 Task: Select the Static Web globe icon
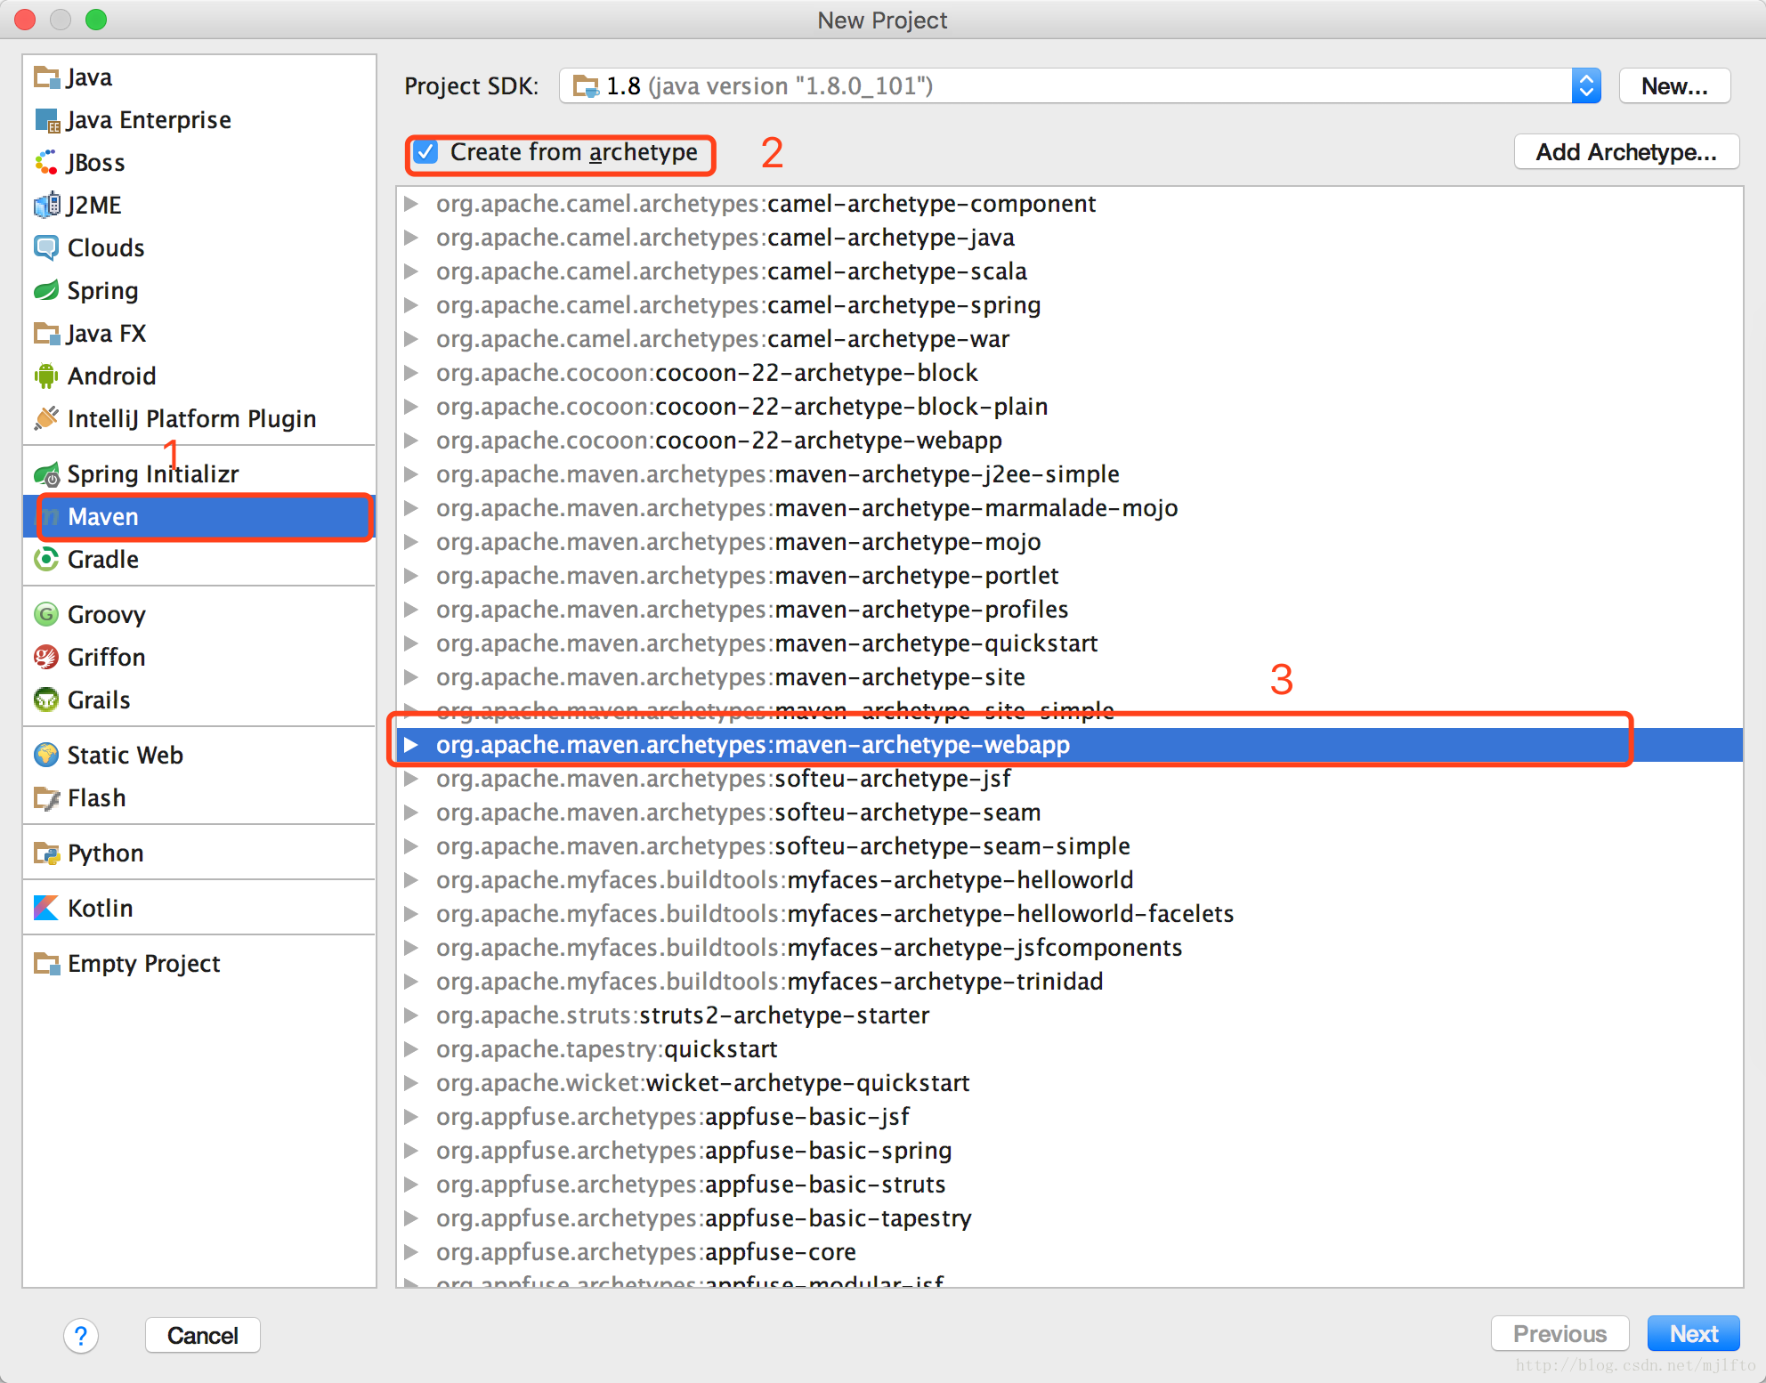(46, 755)
